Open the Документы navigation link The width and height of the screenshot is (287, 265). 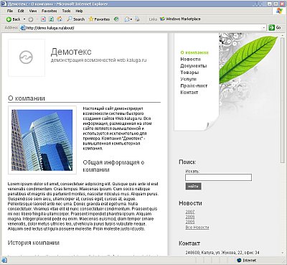tap(194, 66)
